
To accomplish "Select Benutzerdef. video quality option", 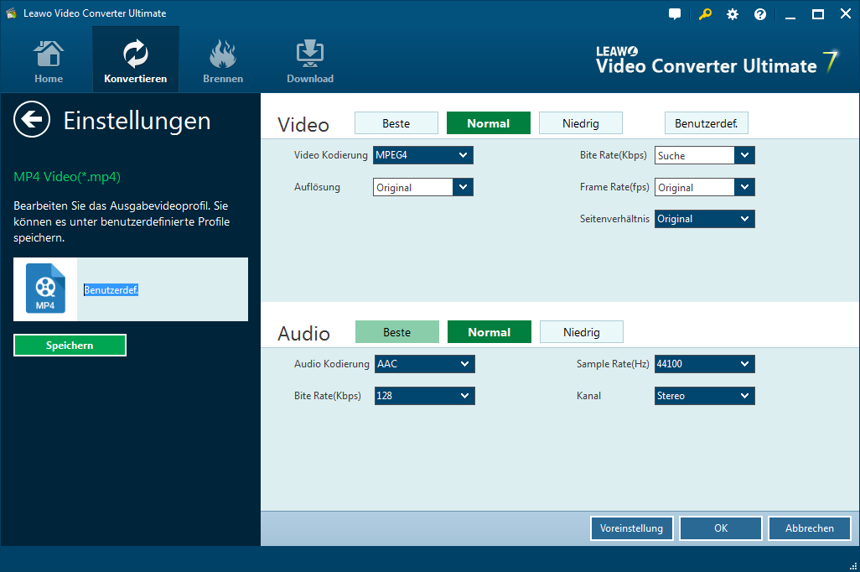I will point(706,123).
